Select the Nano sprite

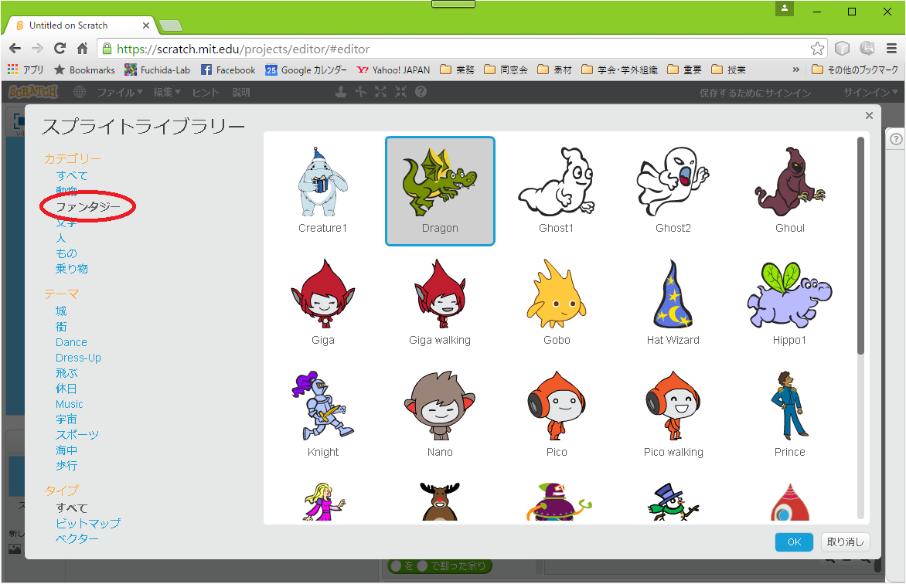(x=440, y=407)
